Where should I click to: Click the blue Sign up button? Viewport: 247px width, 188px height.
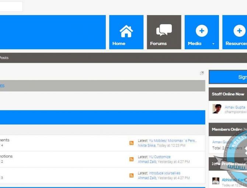(x=229, y=77)
